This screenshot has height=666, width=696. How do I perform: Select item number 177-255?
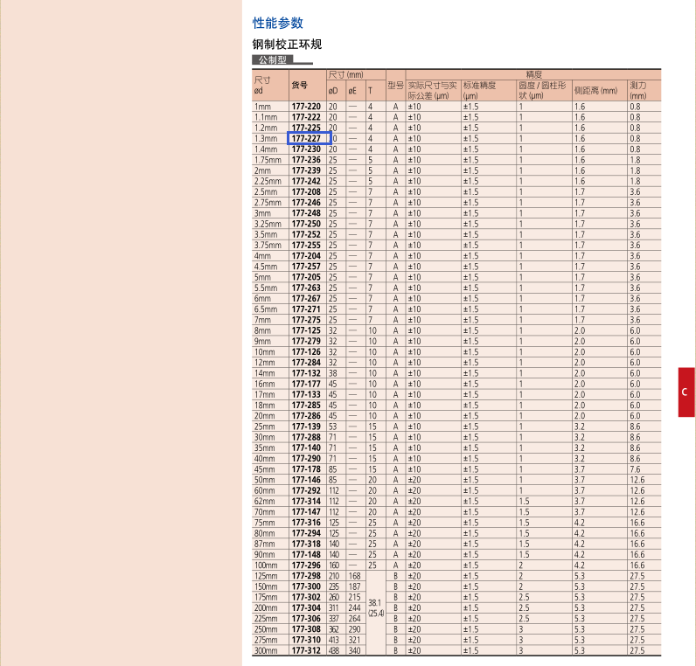pos(306,245)
